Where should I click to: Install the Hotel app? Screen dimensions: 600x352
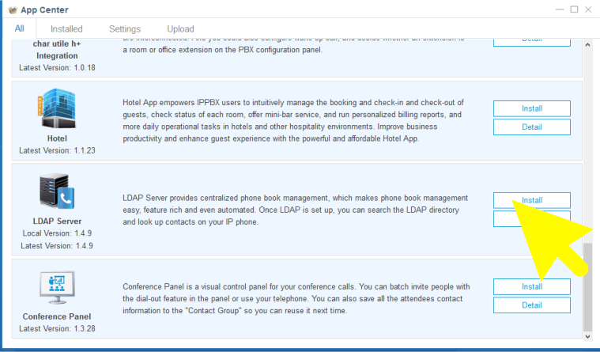[x=531, y=108]
